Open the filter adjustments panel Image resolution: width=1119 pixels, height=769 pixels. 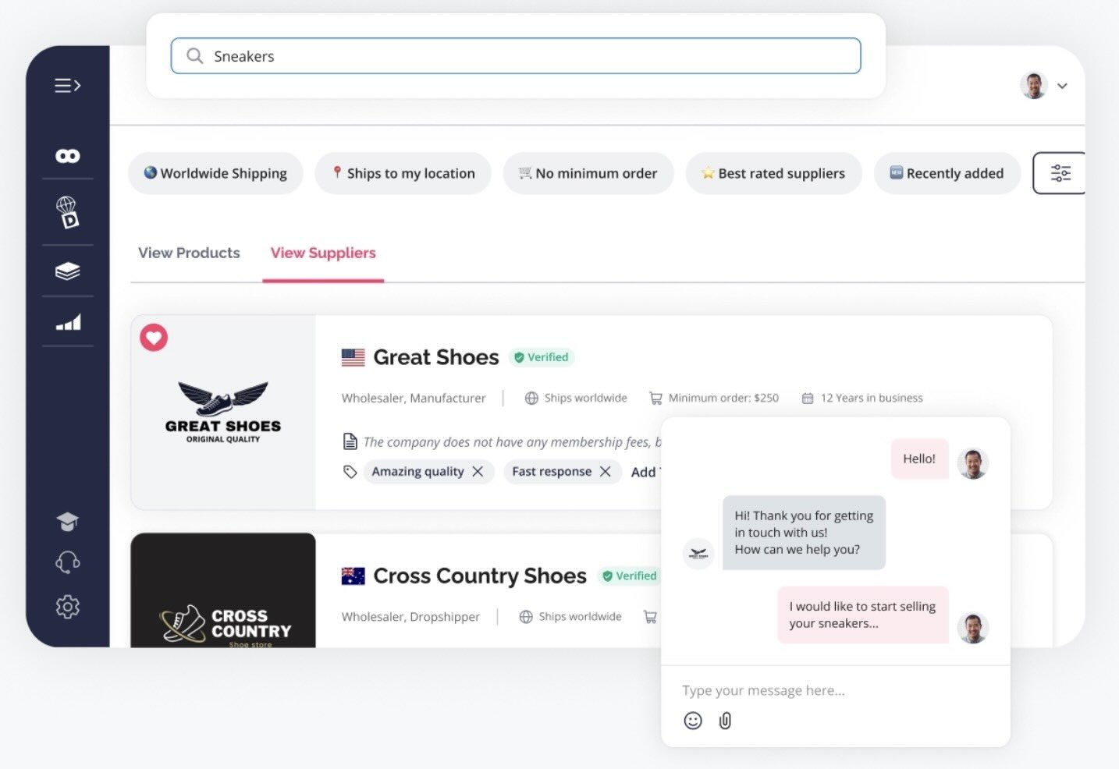click(1060, 173)
